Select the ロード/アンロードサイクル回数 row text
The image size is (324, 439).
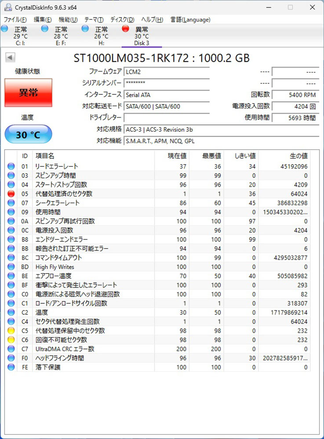pos(71,303)
